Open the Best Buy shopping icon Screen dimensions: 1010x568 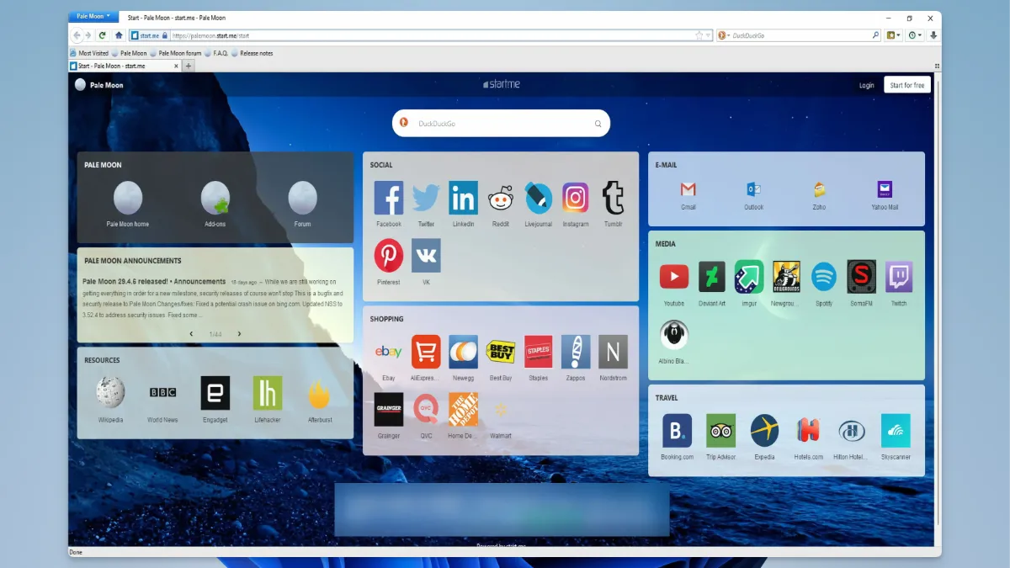click(501, 352)
